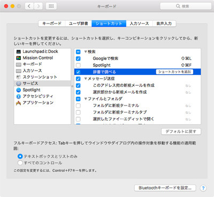Uncheck the 辞書で調べる checkbox
This screenshot has width=214, height=197.
pyautogui.click(x=78, y=72)
